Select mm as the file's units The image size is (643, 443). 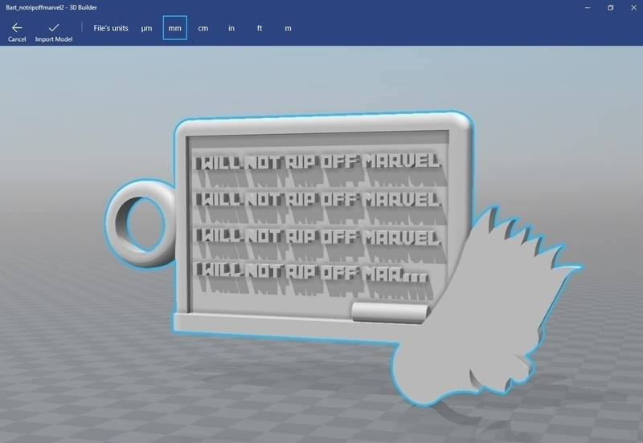coord(174,28)
